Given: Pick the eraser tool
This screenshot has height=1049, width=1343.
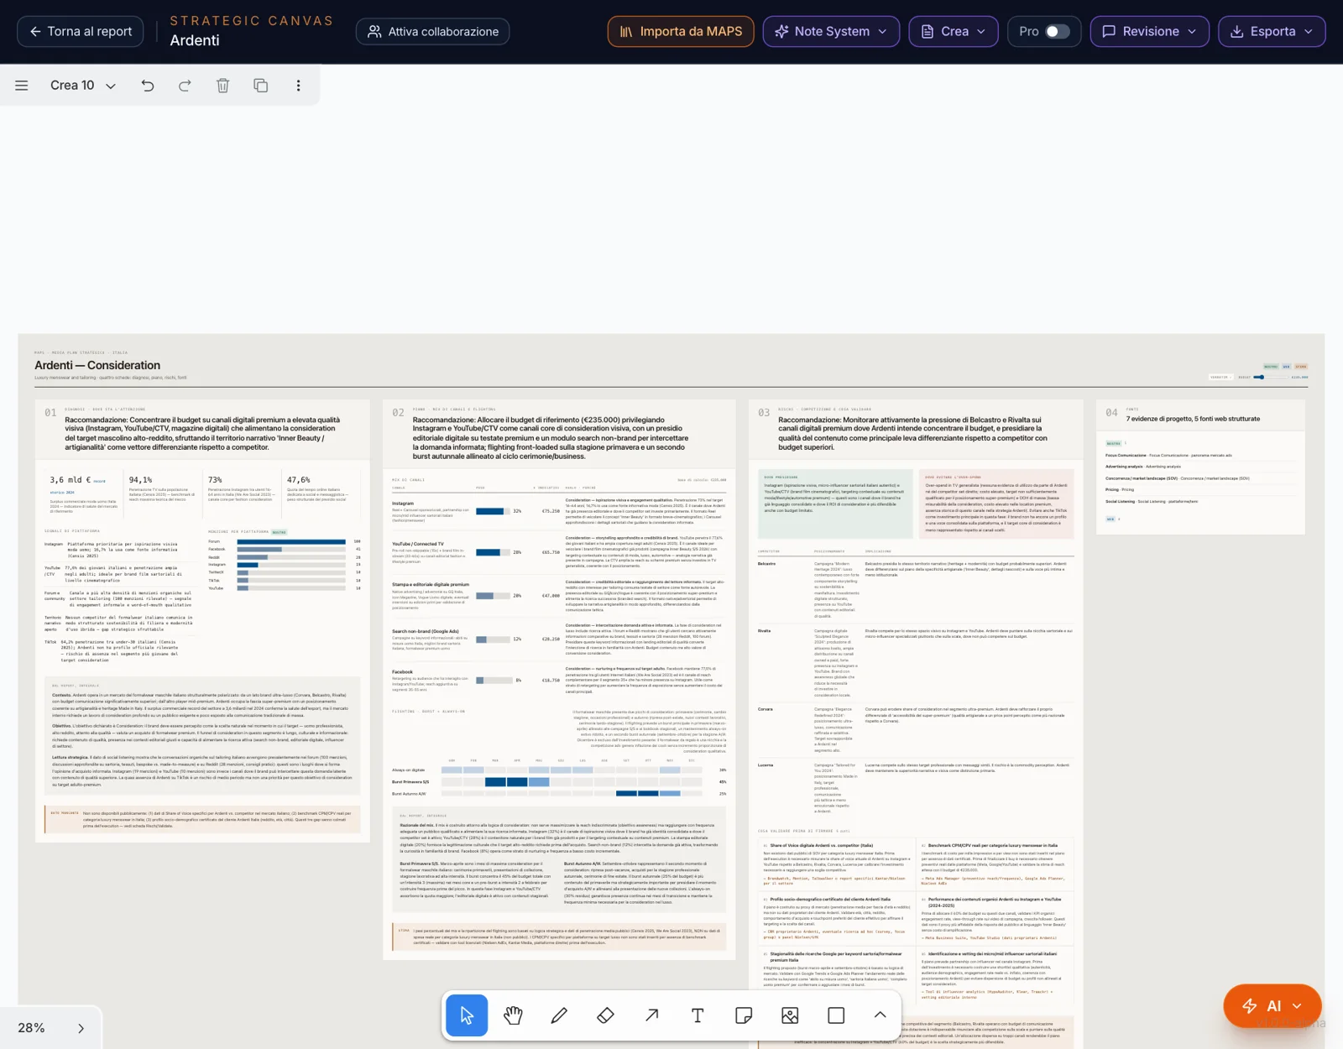Looking at the screenshot, I should [605, 1015].
